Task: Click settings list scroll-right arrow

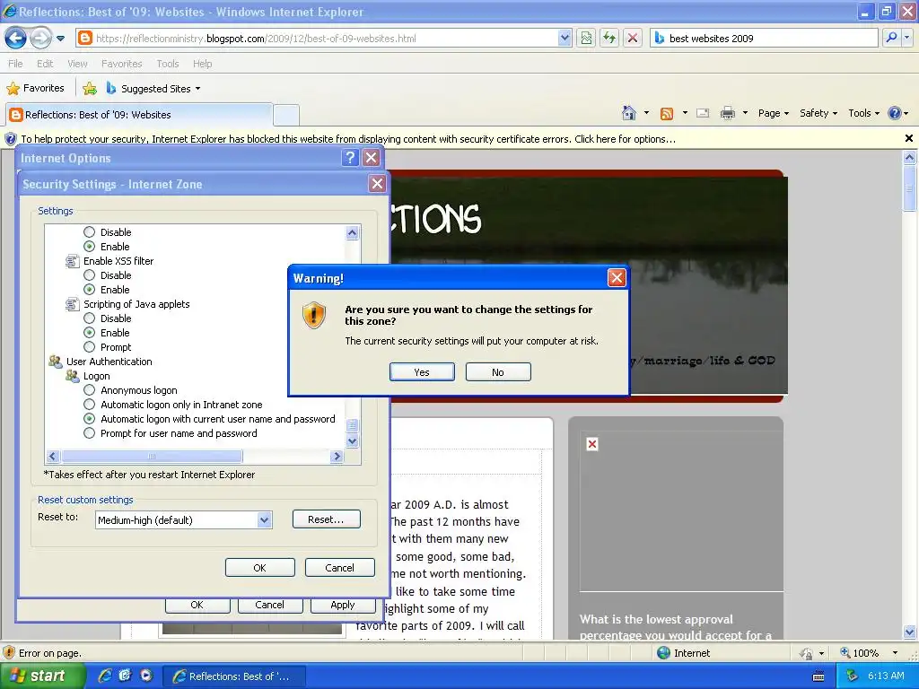Action: pyautogui.click(x=337, y=456)
